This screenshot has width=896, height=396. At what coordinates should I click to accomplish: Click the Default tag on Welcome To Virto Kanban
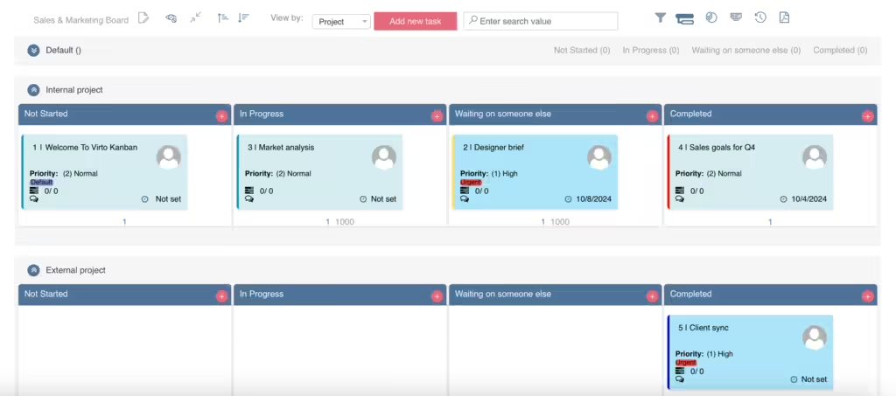click(42, 182)
